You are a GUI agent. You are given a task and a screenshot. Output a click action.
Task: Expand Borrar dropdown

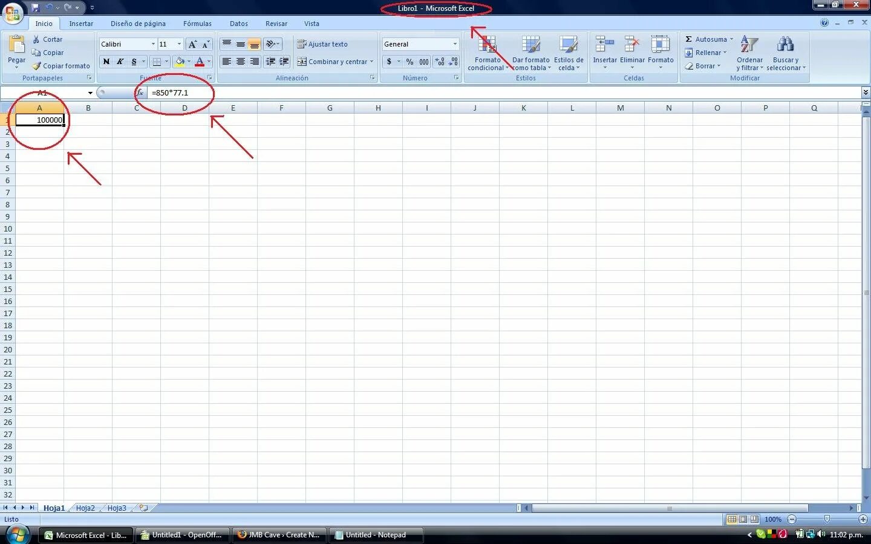pyautogui.click(x=719, y=66)
